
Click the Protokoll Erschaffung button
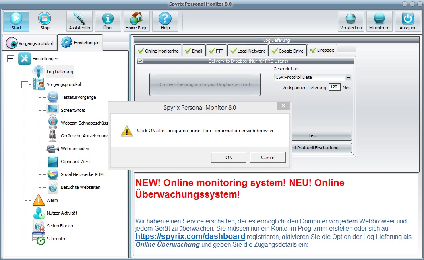pos(322,148)
